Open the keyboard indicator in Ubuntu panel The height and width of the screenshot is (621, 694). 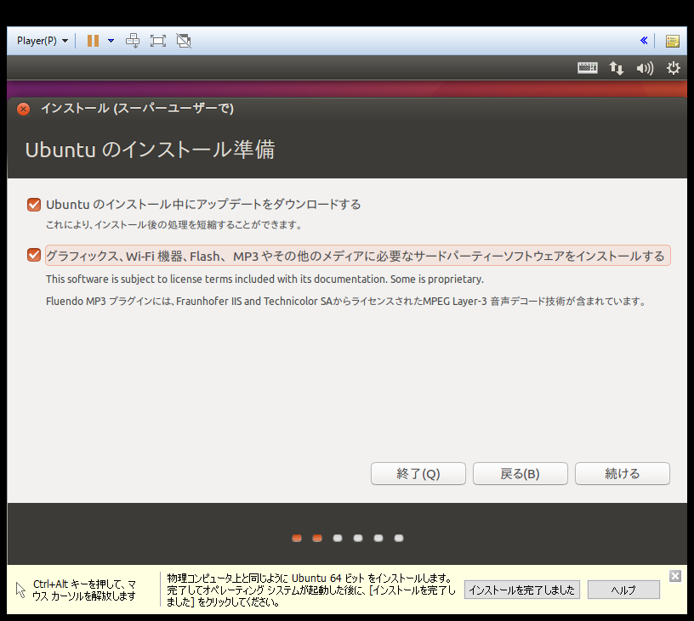588,68
